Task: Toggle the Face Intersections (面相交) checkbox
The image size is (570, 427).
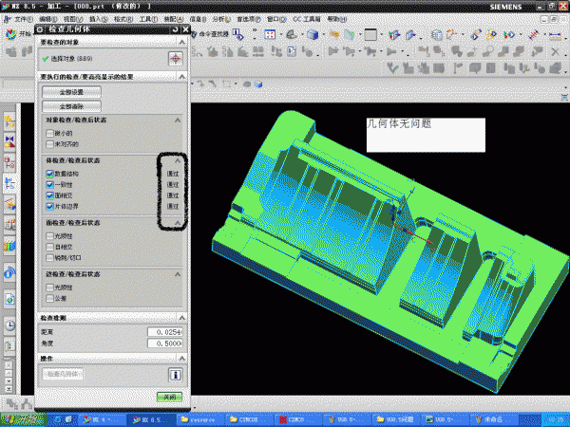Action: (x=50, y=195)
